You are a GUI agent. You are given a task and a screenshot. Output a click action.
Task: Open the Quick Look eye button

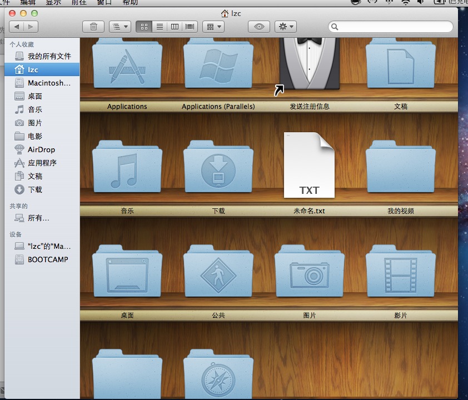click(x=258, y=27)
